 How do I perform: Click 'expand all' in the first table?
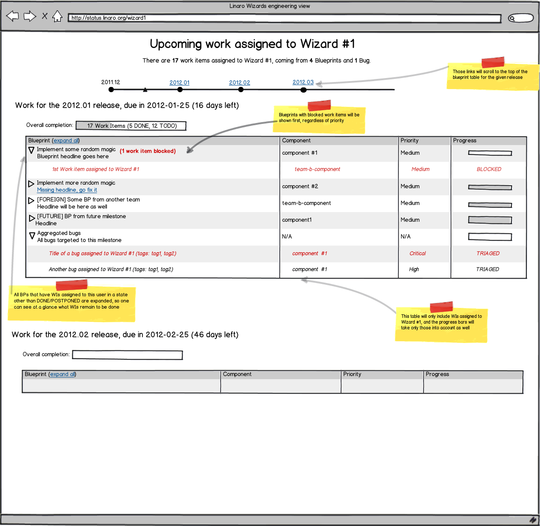(x=66, y=141)
